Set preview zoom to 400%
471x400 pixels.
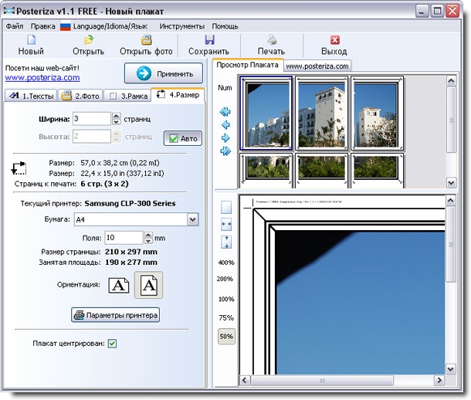(x=226, y=263)
